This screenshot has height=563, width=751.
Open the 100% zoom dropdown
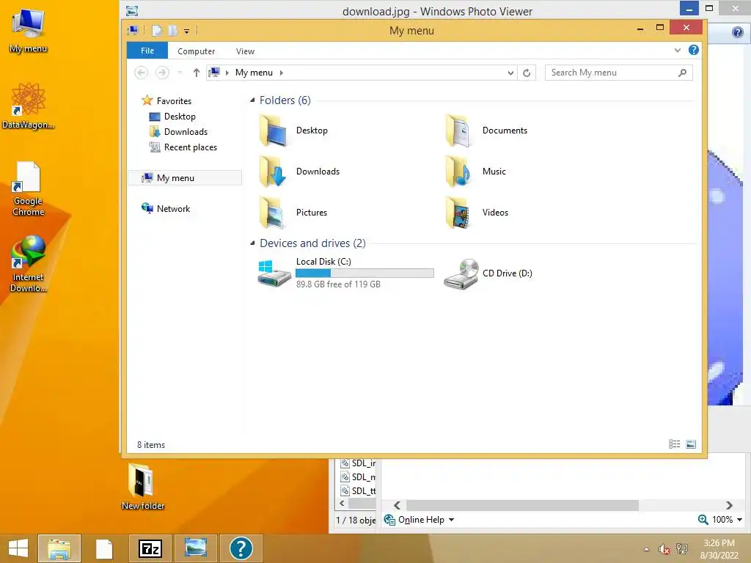739,520
